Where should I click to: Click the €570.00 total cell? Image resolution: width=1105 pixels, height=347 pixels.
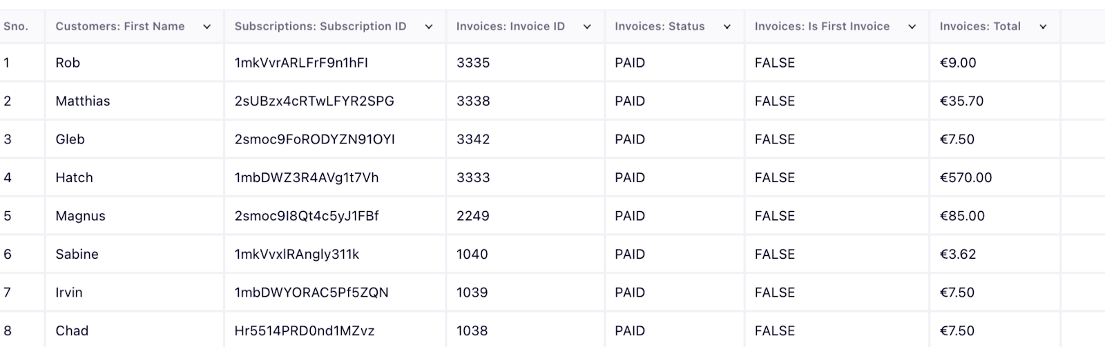pos(965,178)
